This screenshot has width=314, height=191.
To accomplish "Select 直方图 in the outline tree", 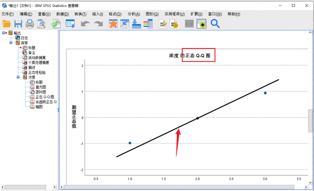I will (41, 87).
